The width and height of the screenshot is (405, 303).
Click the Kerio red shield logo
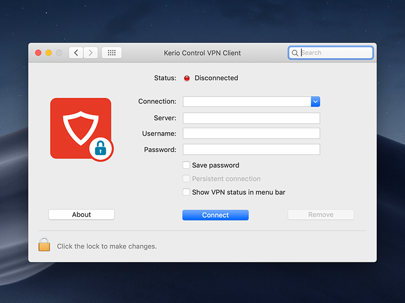click(82, 129)
